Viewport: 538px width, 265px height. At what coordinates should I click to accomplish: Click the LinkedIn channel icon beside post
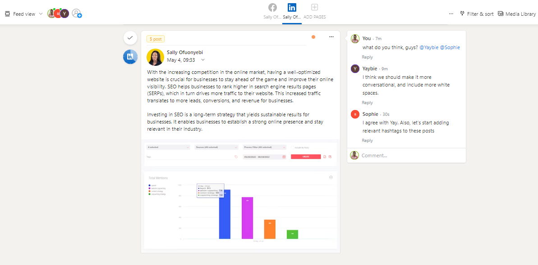(x=130, y=56)
